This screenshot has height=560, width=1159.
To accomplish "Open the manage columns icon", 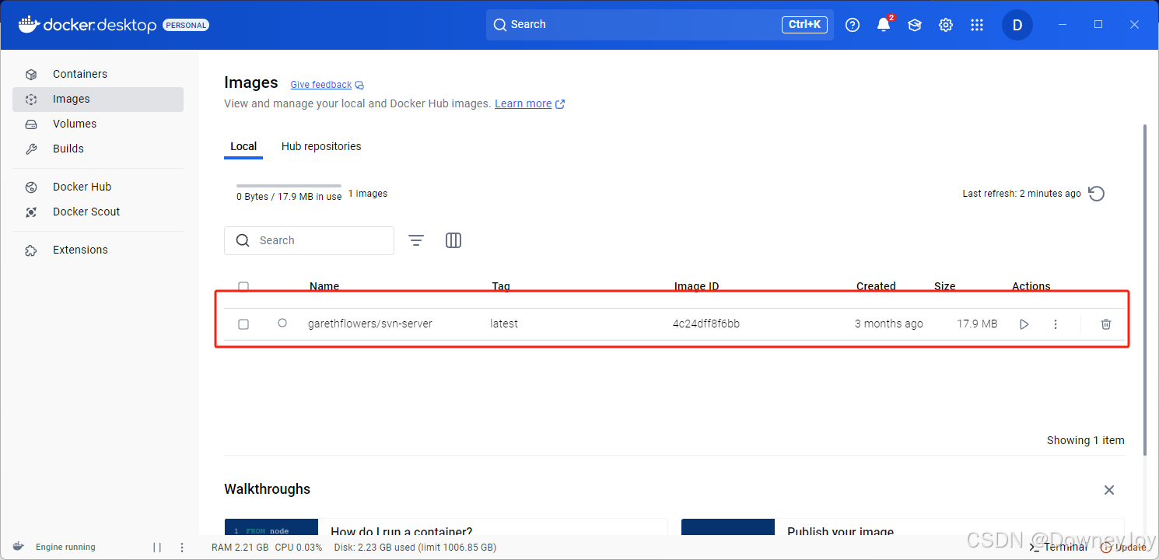I will click(x=453, y=240).
